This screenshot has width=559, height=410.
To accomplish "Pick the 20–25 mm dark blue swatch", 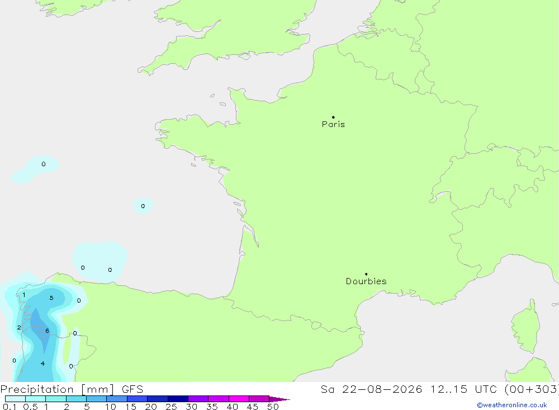I will (158, 399).
